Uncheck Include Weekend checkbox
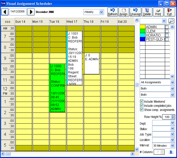This screenshot has height=158, width=177. (x=142, y=102)
